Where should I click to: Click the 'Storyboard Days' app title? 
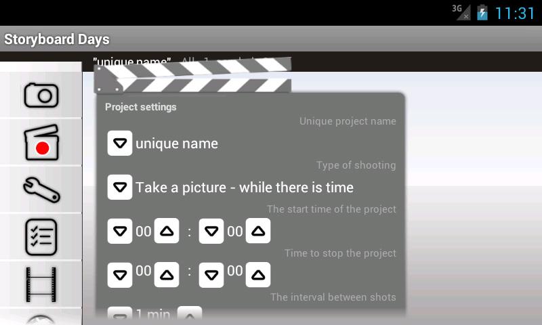click(x=57, y=39)
